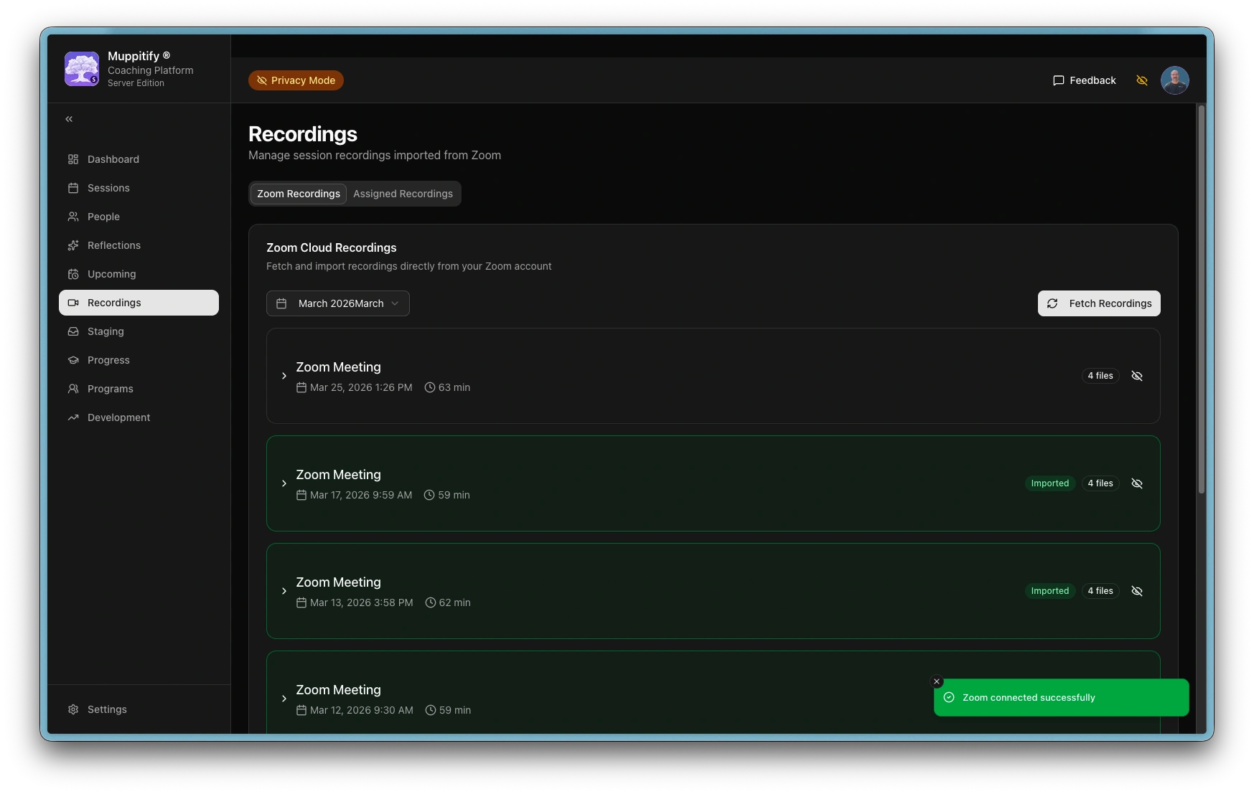Select the Zoom Recordings tab

click(299, 194)
